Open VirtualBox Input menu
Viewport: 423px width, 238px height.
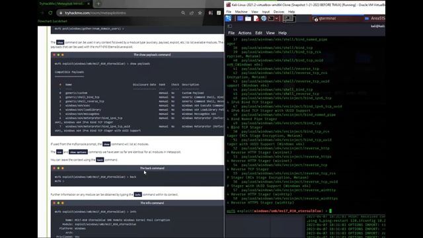point(266,12)
